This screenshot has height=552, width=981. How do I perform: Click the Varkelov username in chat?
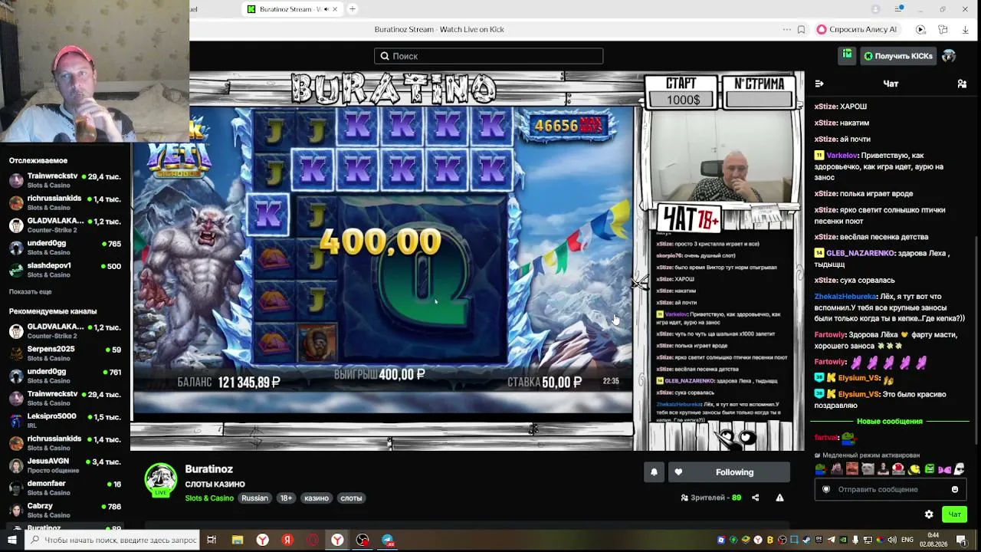pos(842,155)
